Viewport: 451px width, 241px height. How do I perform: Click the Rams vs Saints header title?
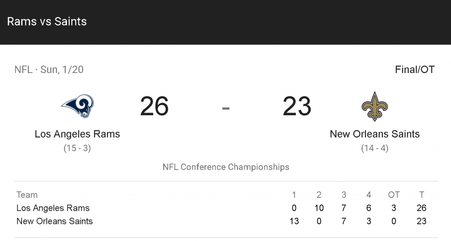tap(47, 22)
